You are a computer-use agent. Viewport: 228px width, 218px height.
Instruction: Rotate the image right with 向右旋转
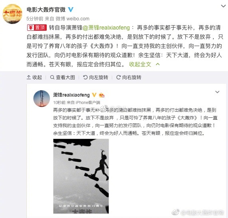pyautogui.click(x=129, y=77)
